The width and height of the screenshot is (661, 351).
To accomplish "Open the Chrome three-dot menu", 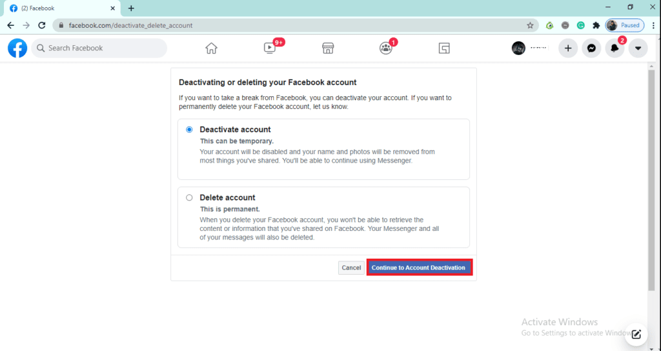I will 653,25.
